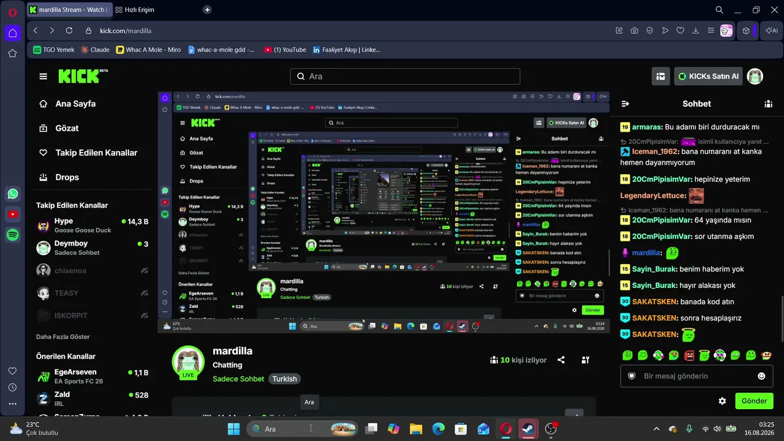Click the Sadece Sohbet category link
784x441 pixels.
click(x=238, y=379)
